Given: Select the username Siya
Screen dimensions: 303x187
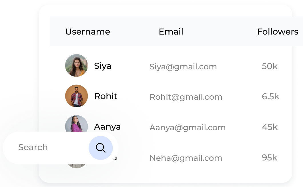Looking at the screenshot, I should click(x=103, y=66).
